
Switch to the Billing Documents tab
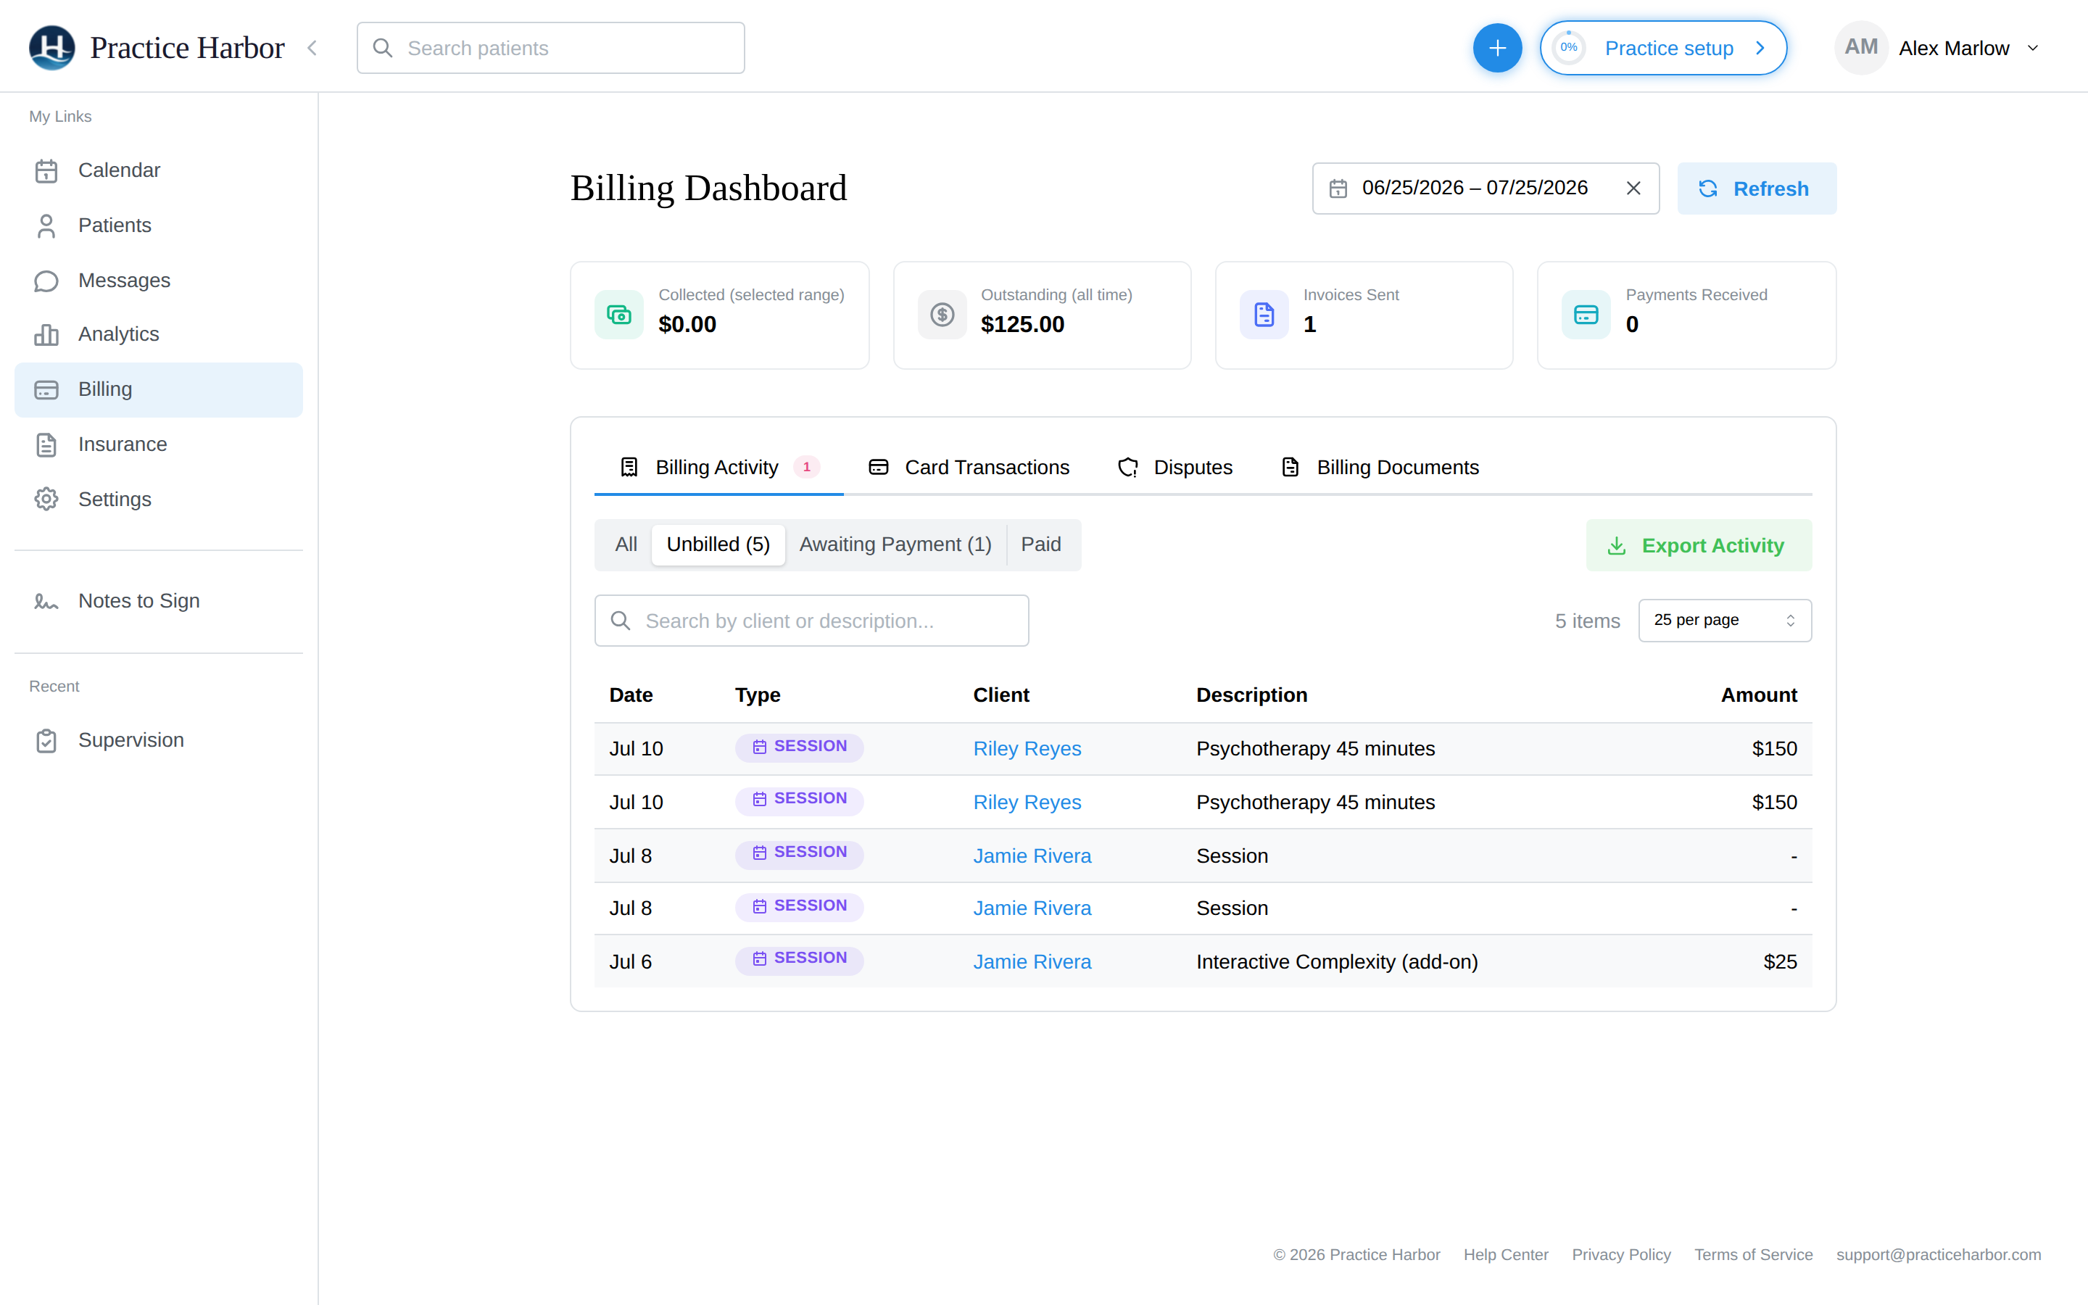click(x=1380, y=467)
